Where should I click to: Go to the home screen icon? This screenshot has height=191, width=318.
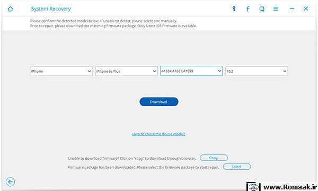point(11,9)
